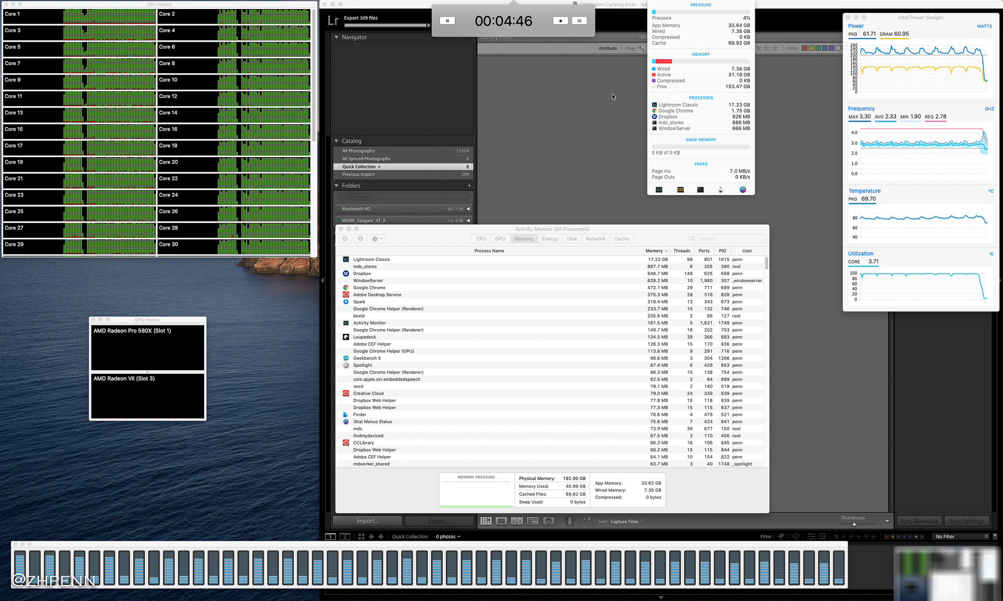Quit process button in Activity Monitor
This screenshot has width=1003, height=601.
click(345, 239)
